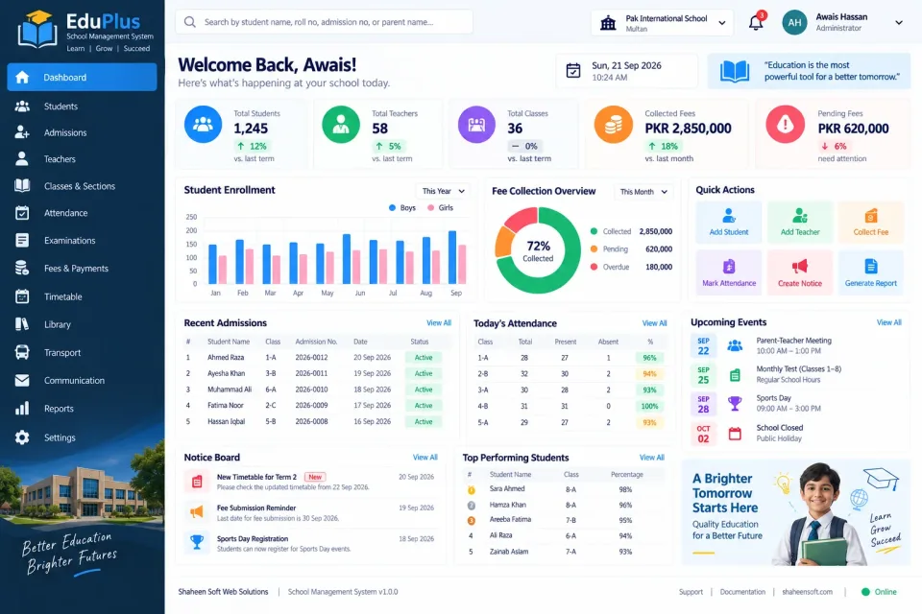Click the 100% attendance badge for 4-B
922x614 pixels.
tap(650, 406)
